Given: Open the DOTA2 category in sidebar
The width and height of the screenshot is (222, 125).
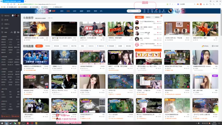Looking at the screenshot, I should [18, 39].
